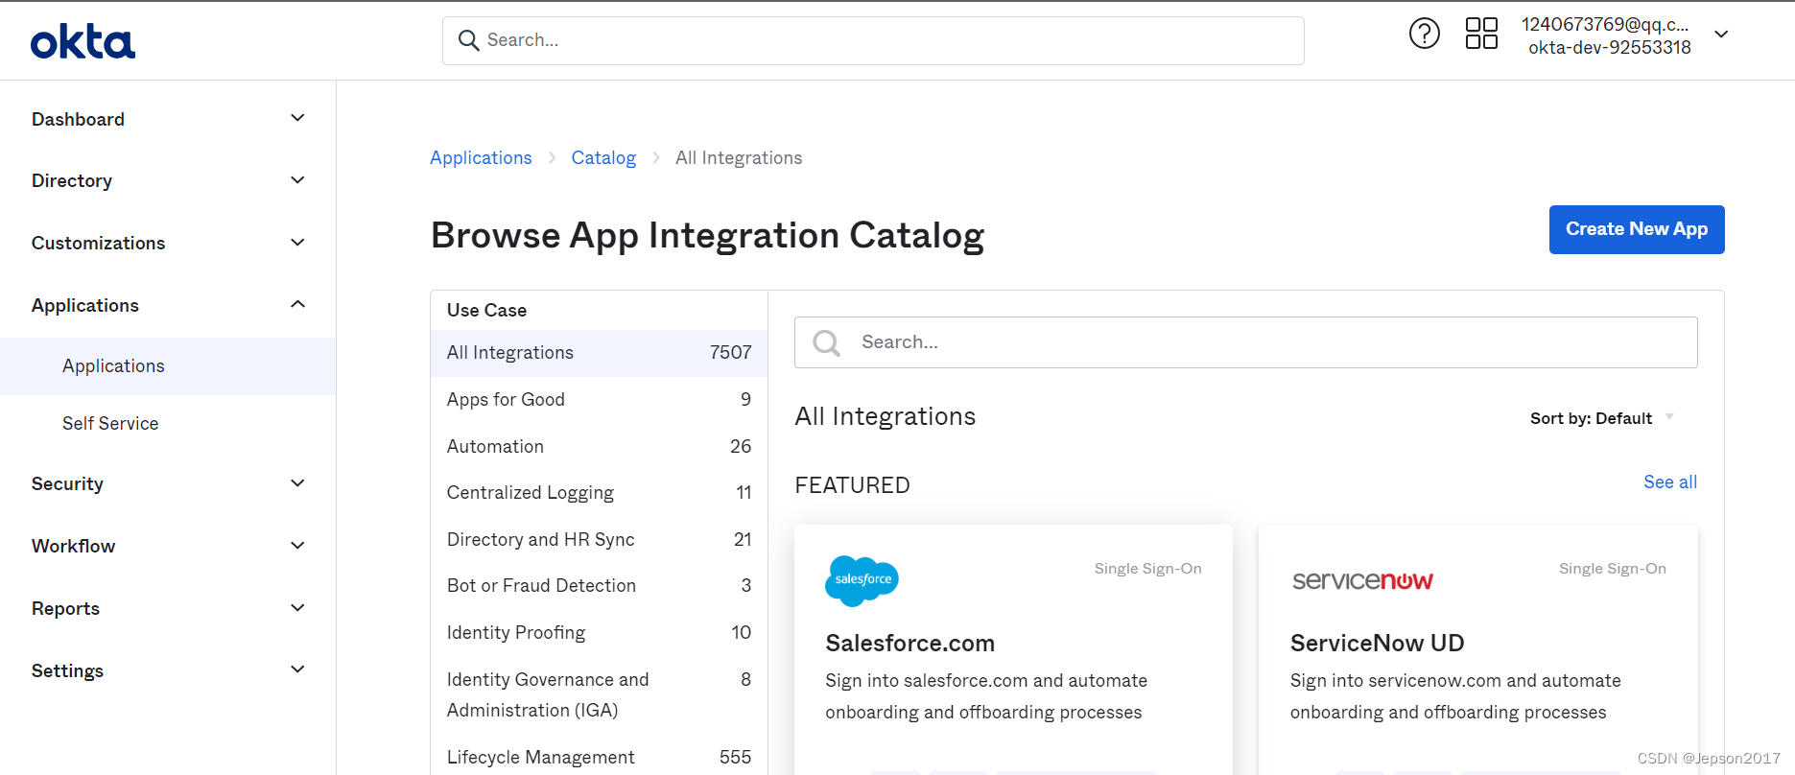Focus the catalog integrations search field
This screenshot has height=775, width=1795.
(x=1266, y=342)
